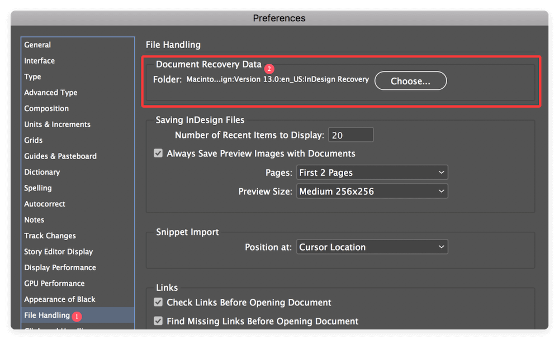
Task: Select the General preferences category
Action: pos(37,45)
